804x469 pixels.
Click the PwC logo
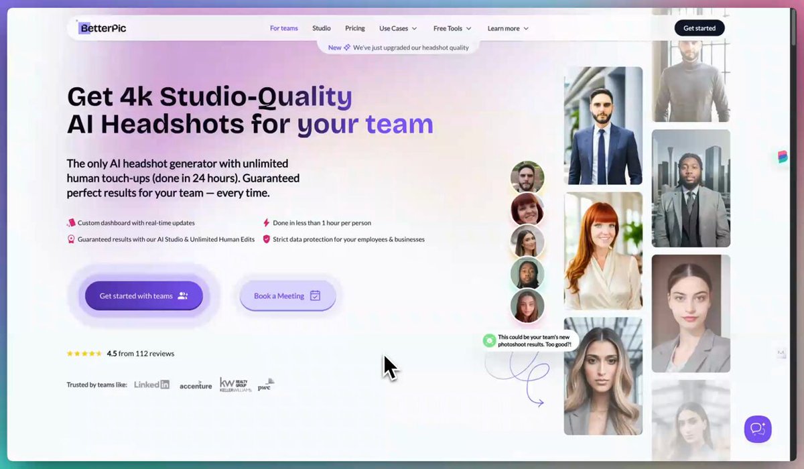click(266, 385)
